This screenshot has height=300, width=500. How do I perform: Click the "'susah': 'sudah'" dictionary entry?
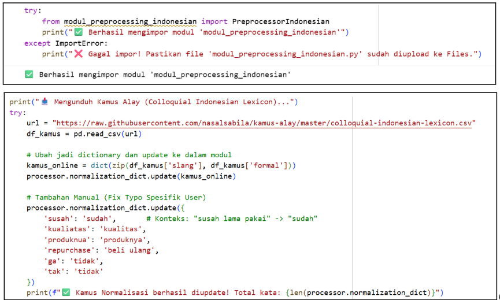[x=80, y=218]
